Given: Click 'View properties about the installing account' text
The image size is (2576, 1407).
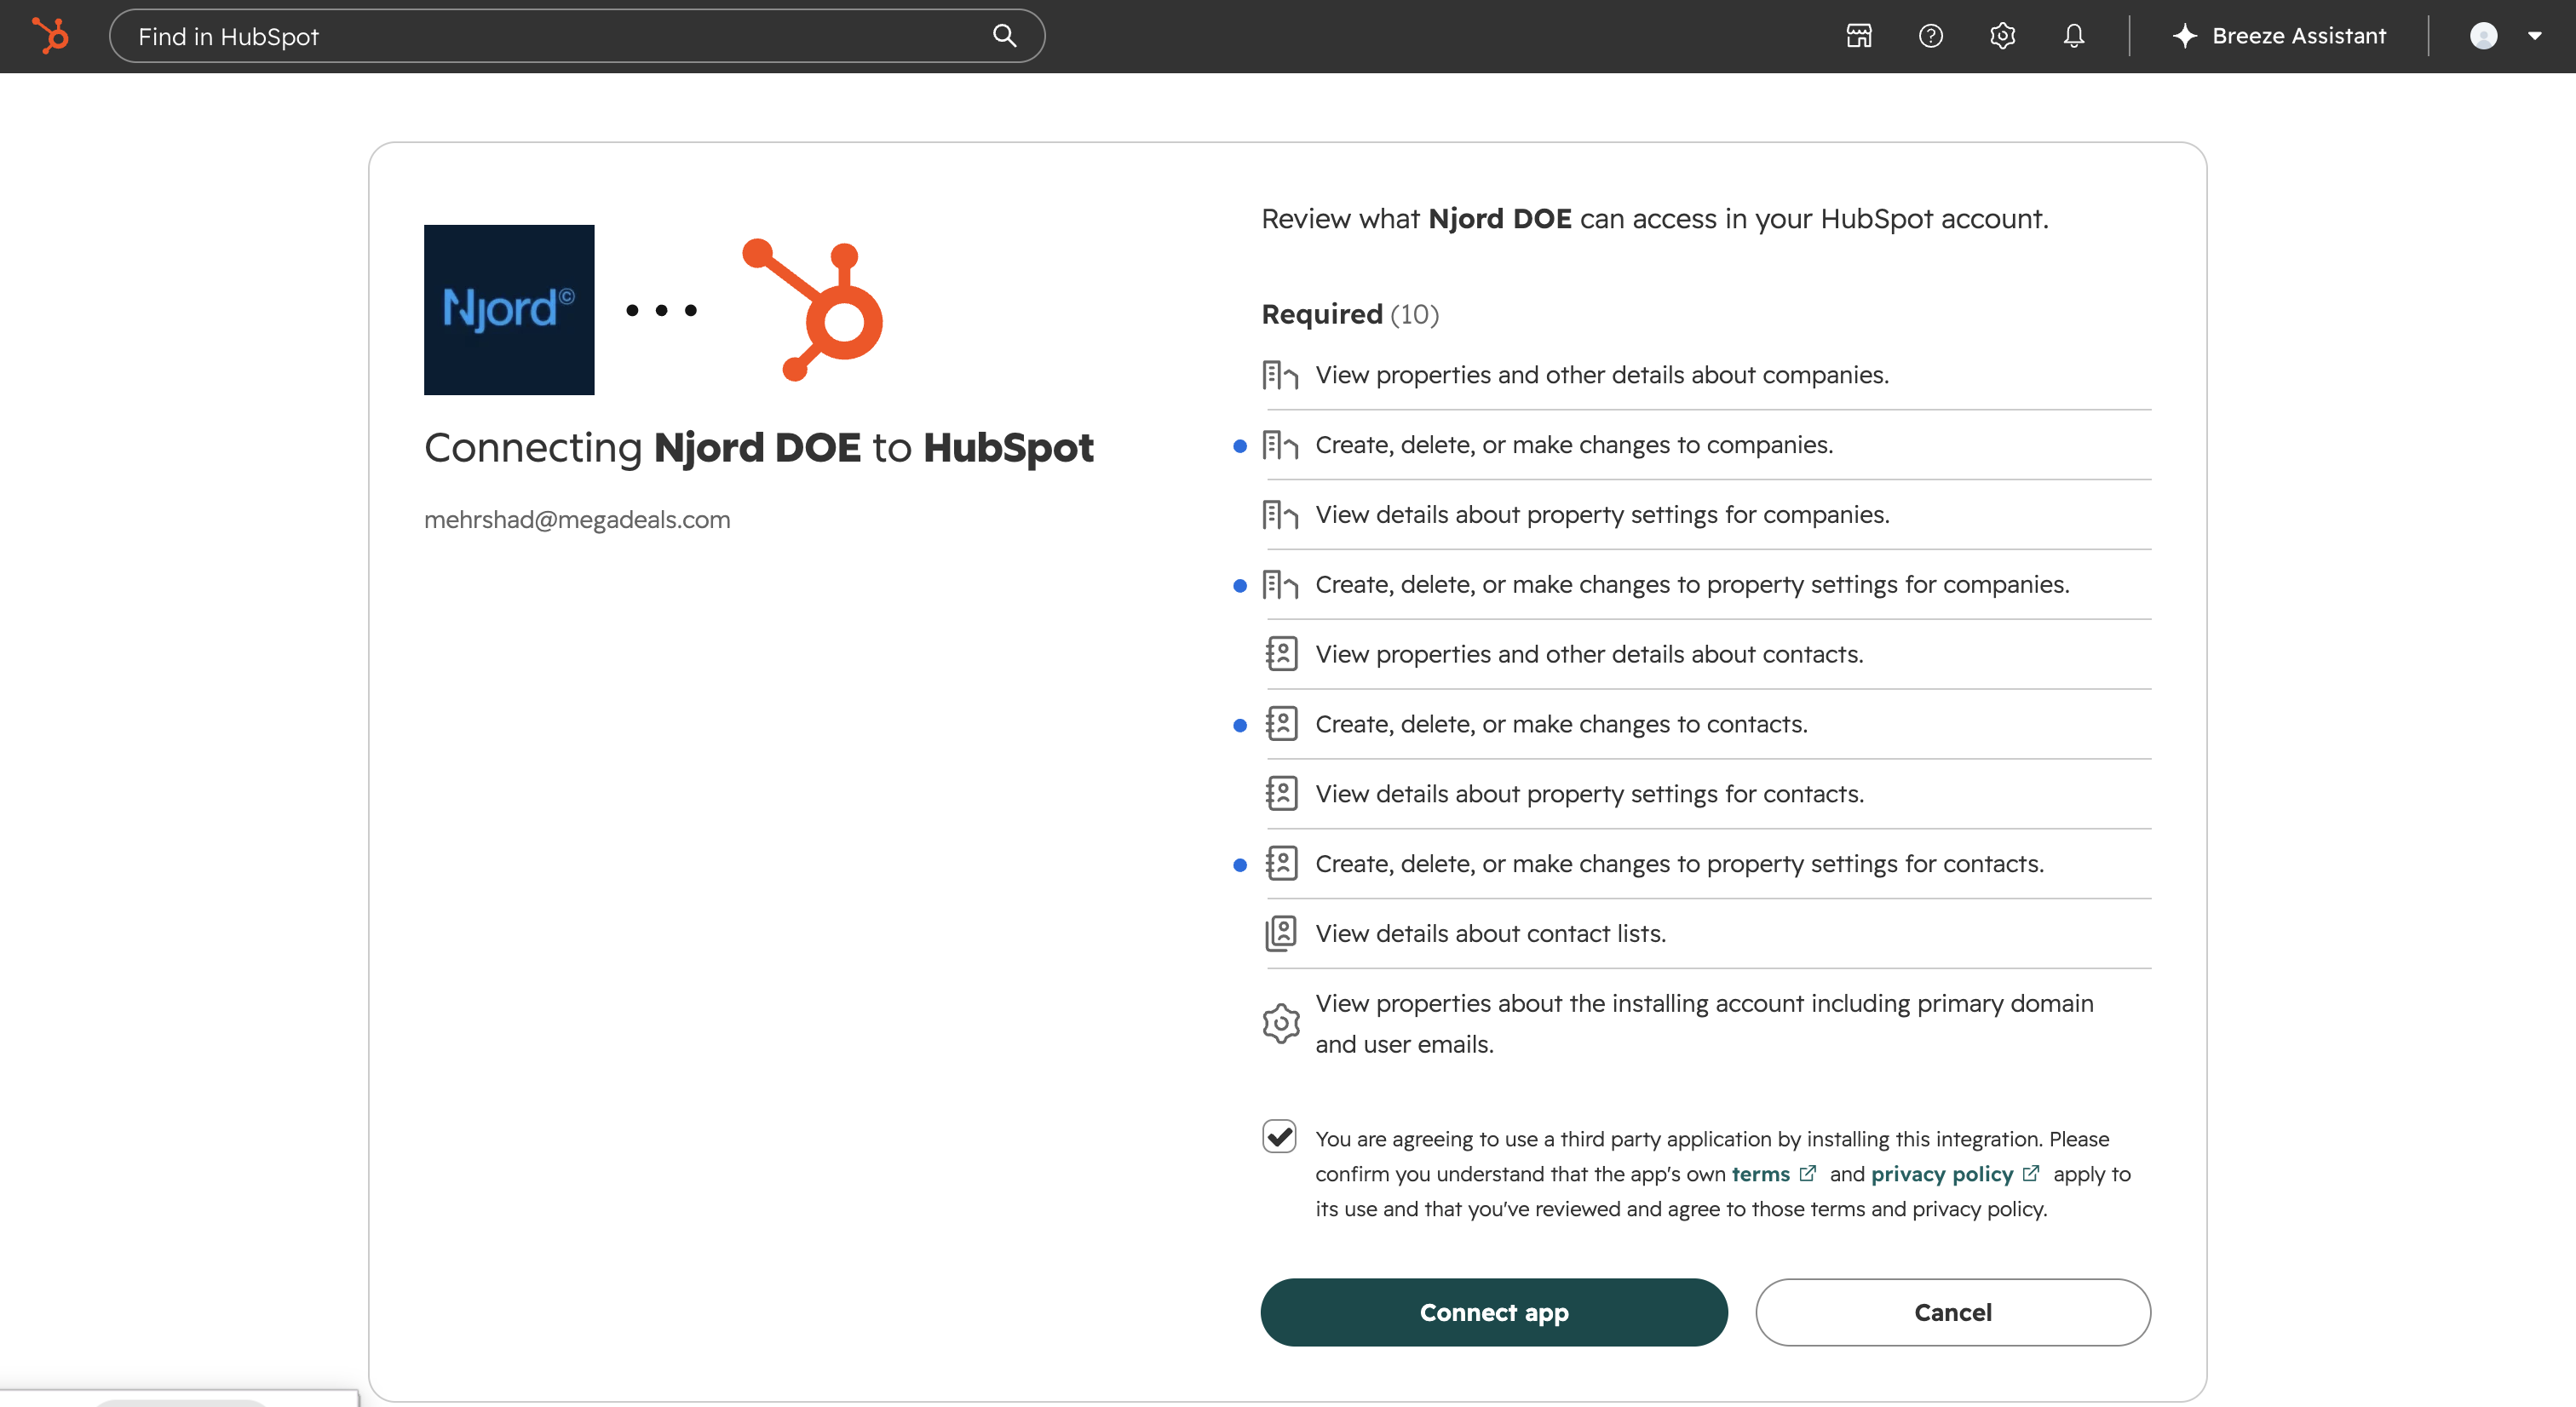Looking at the screenshot, I should pyautogui.click(x=1704, y=1024).
